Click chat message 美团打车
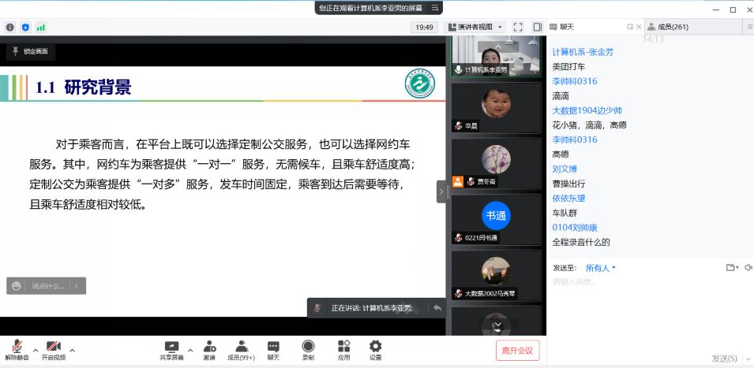Image resolution: width=754 pixels, height=368 pixels. 569,67
